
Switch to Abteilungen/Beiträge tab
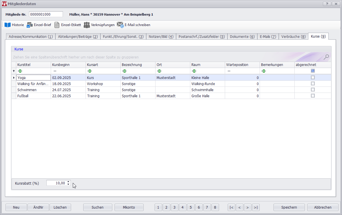78,37
